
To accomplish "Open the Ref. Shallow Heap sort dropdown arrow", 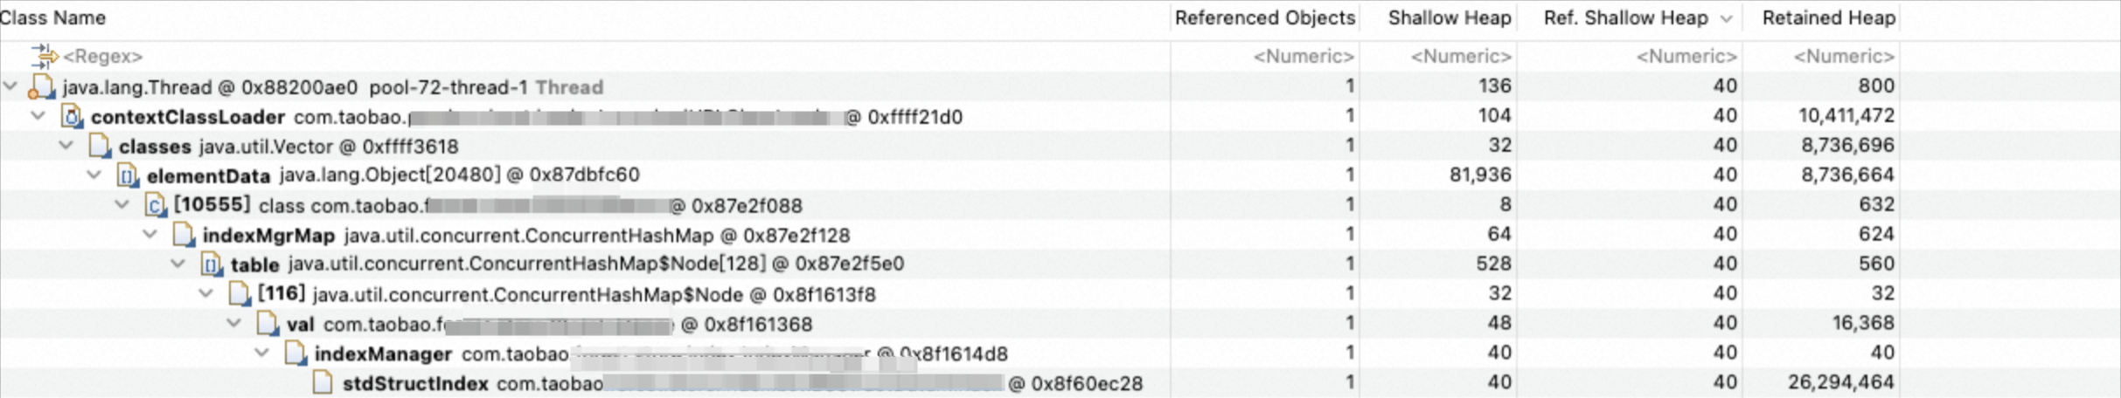I will tap(1727, 18).
